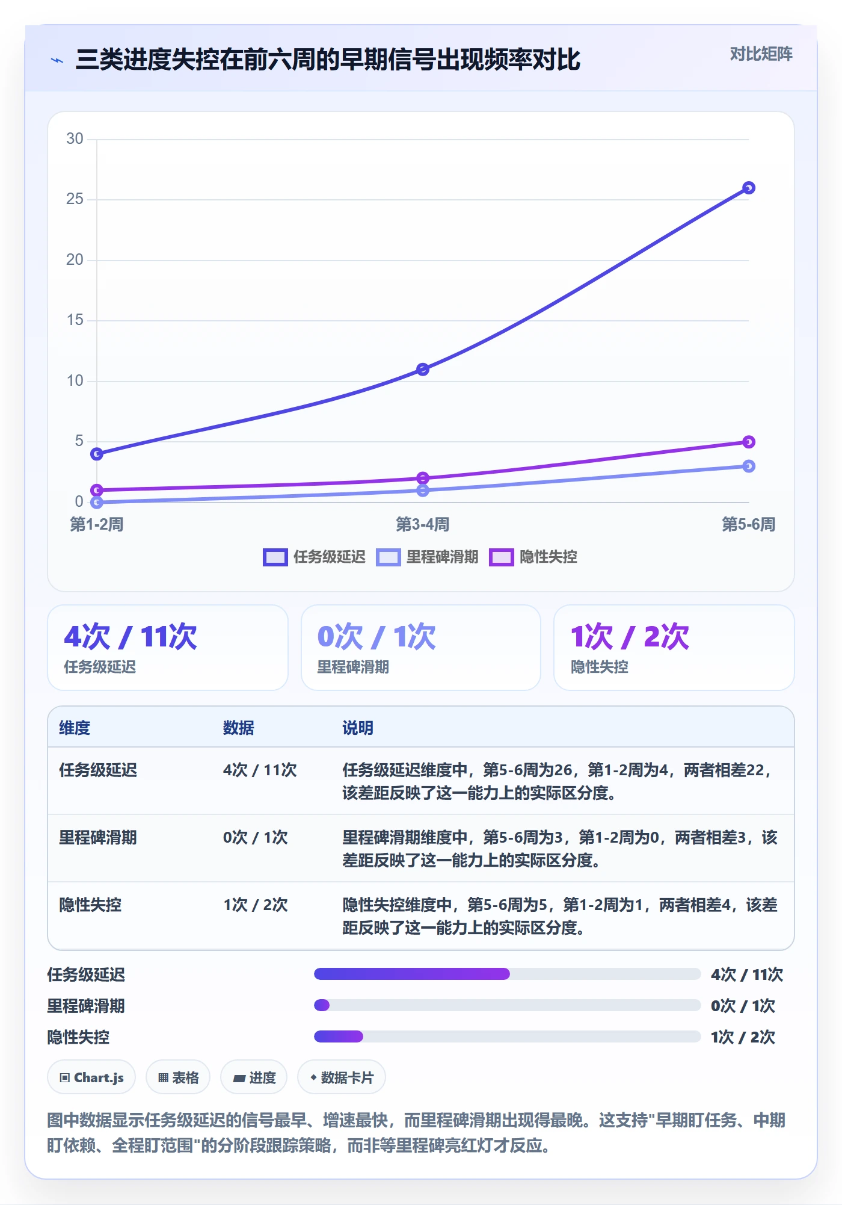Viewport: 842px width, 1205px height.
Task: Click the chart title 三类进度失控在前六周的早期信号出现频率对比
Action: 328,60
